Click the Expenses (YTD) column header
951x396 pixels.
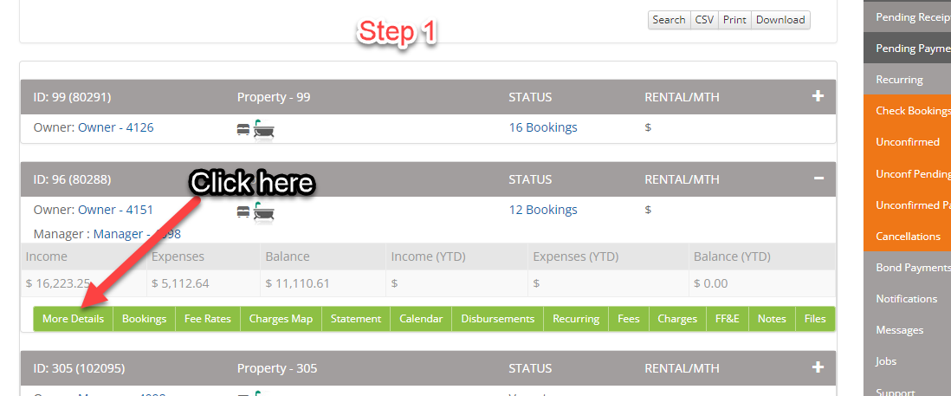pos(576,256)
